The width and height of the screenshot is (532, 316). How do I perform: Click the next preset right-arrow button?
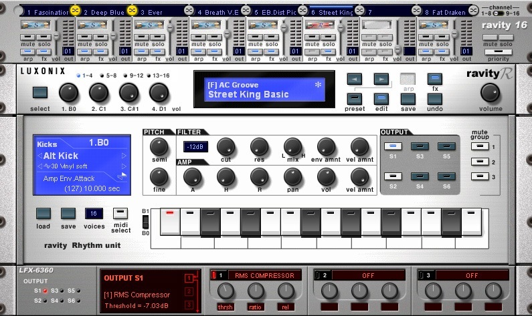(381, 79)
